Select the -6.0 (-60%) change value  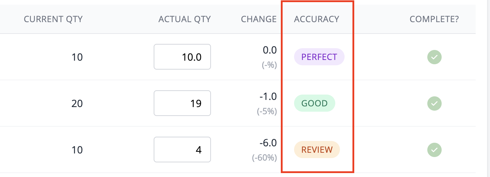[x=265, y=150]
